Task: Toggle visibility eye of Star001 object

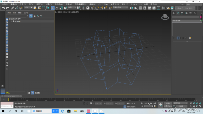Action: click(11, 21)
